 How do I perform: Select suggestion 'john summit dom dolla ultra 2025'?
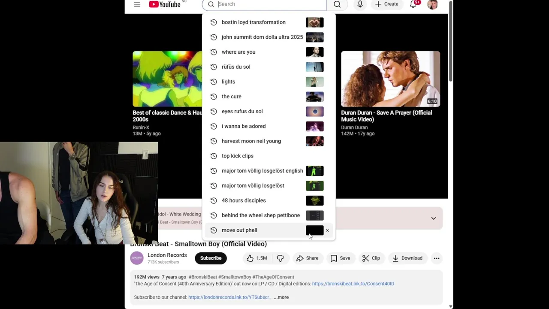point(269,37)
